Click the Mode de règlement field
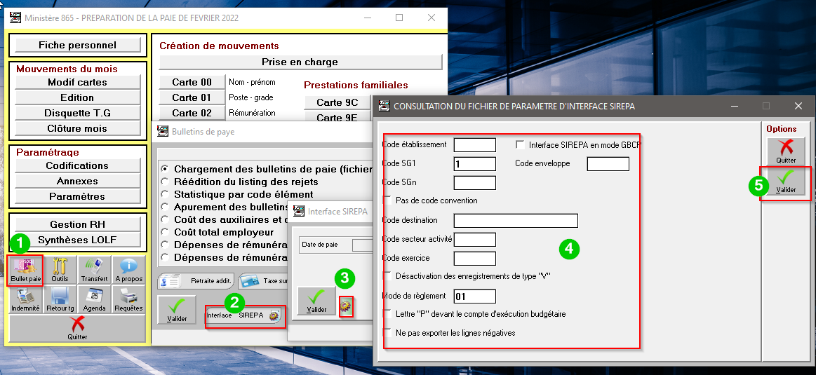Image resolution: width=816 pixels, height=375 pixels. [x=475, y=296]
